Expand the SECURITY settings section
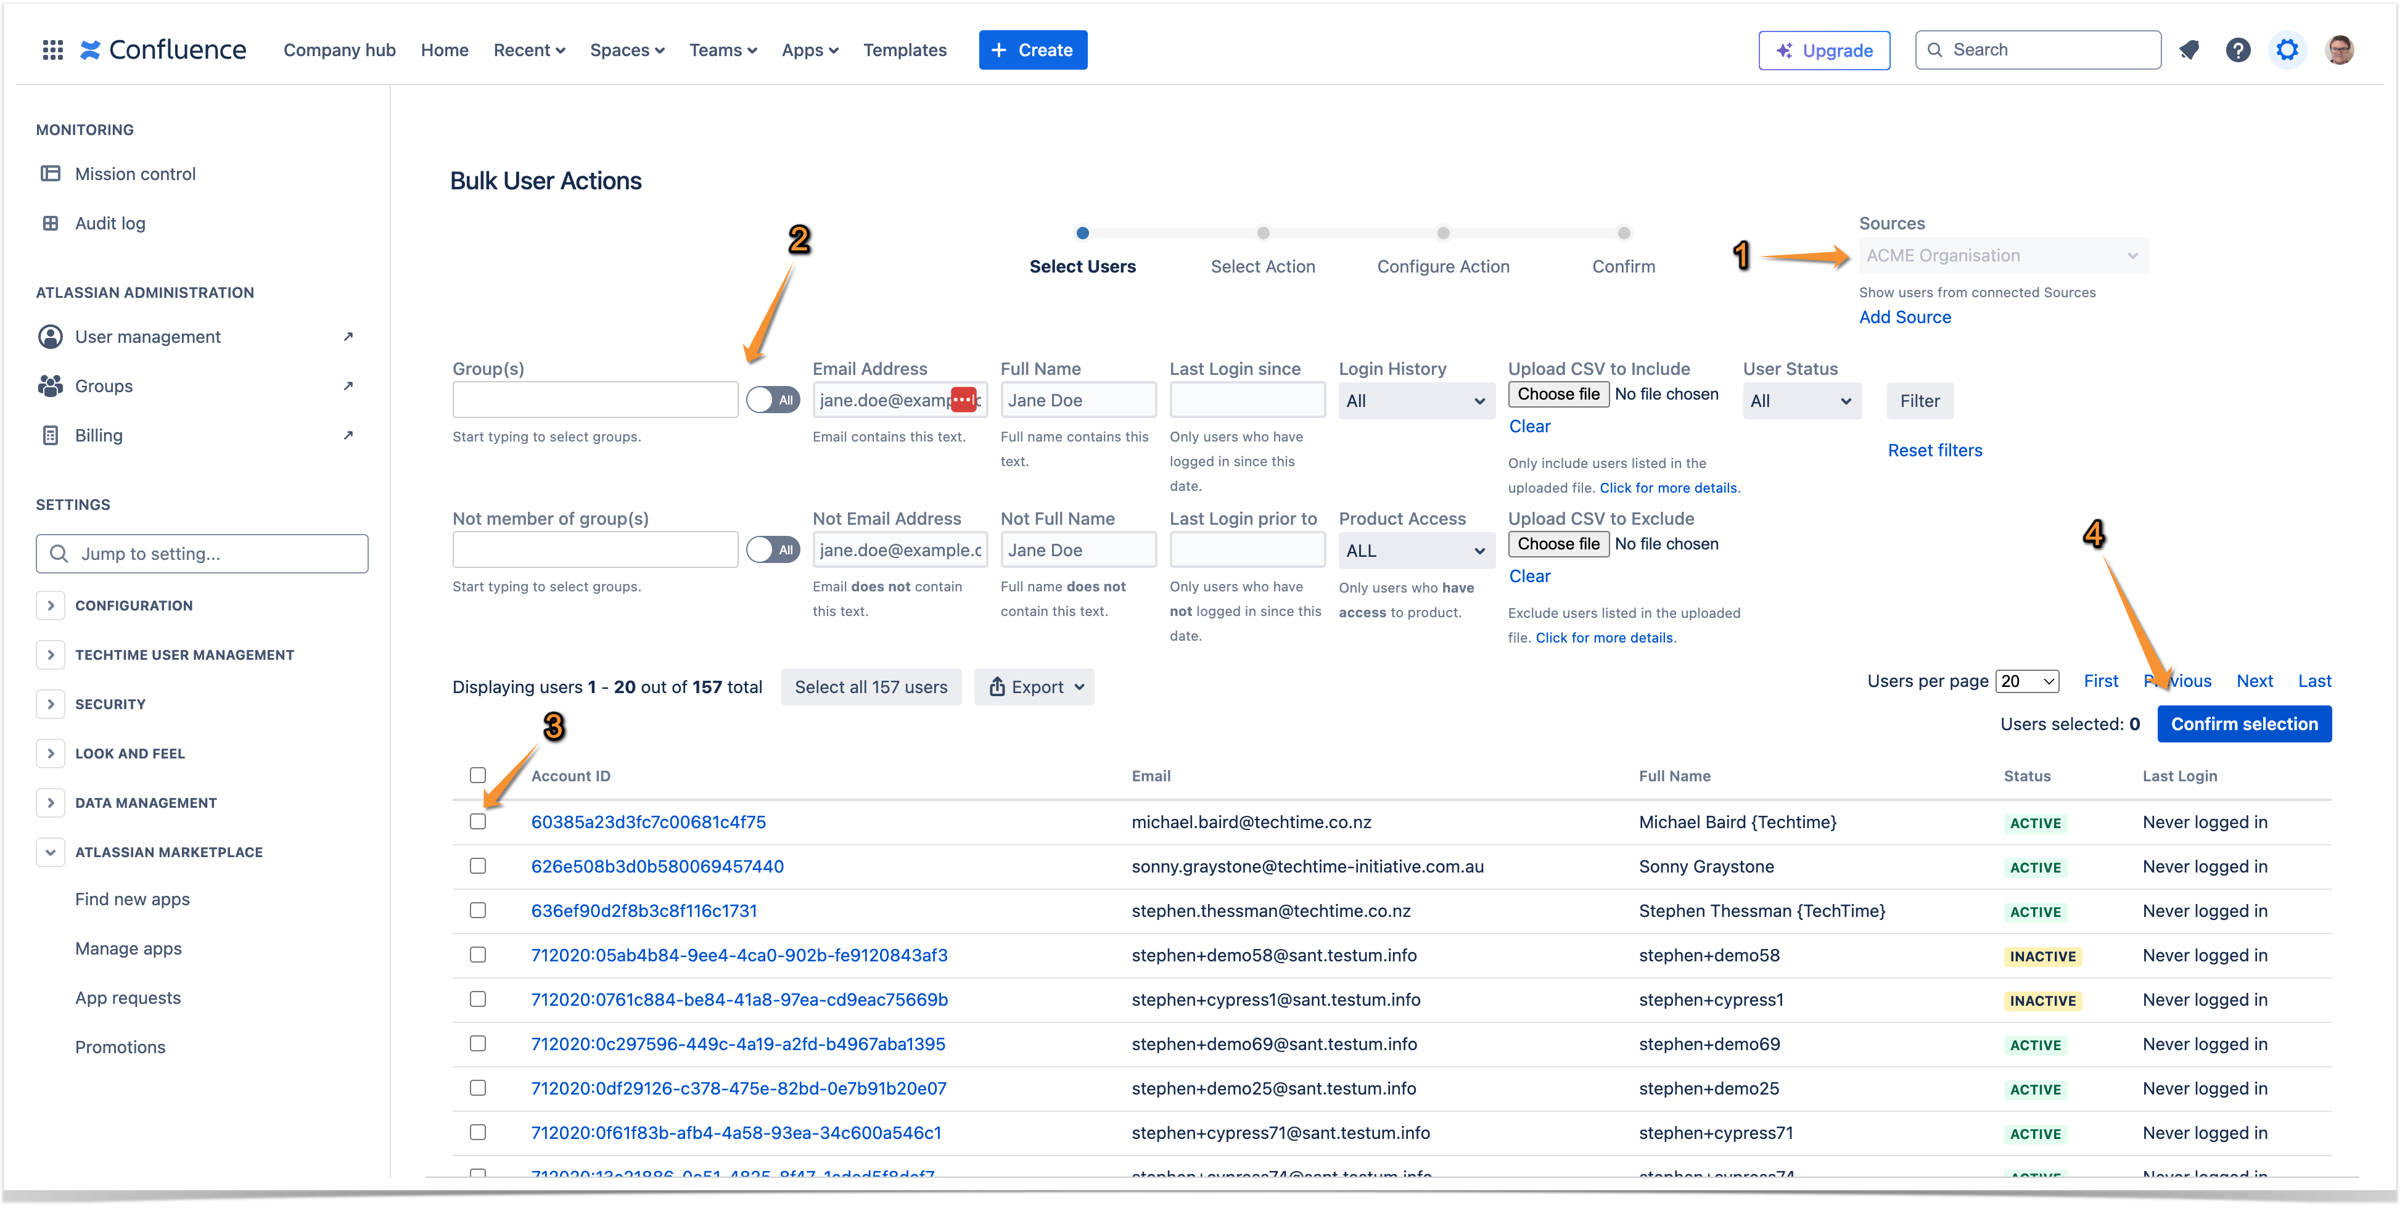The image size is (2405, 1208). (51, 705)
